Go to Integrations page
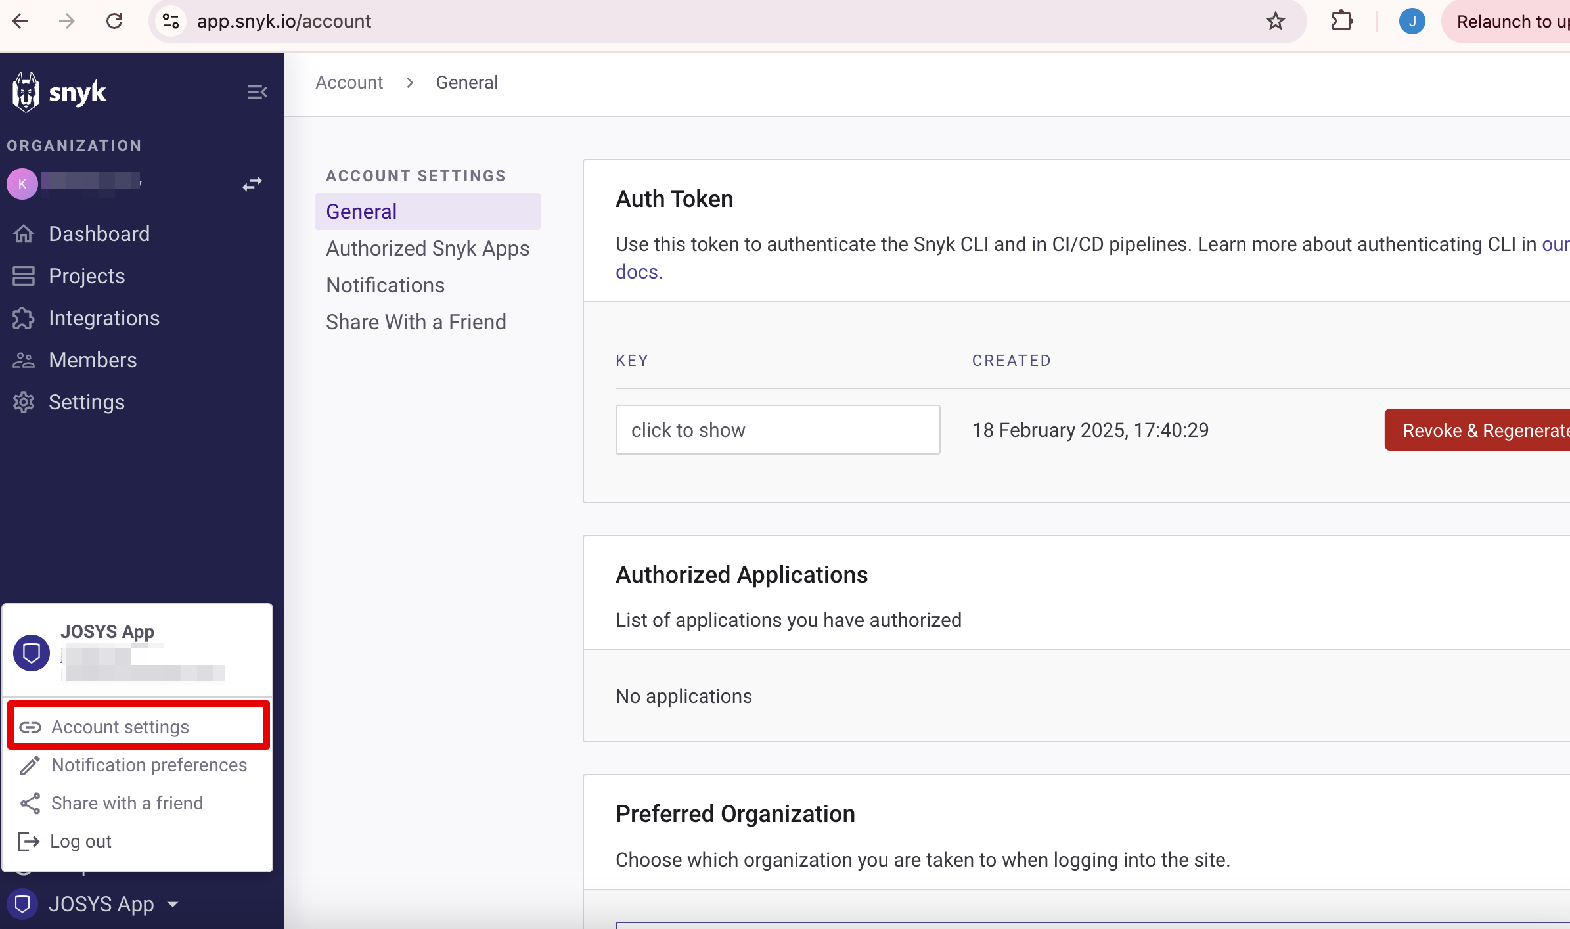The image size is (1570, 929). (x=104, y=318)
